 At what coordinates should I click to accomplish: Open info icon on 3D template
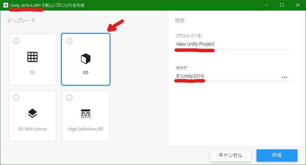(69, 41)
